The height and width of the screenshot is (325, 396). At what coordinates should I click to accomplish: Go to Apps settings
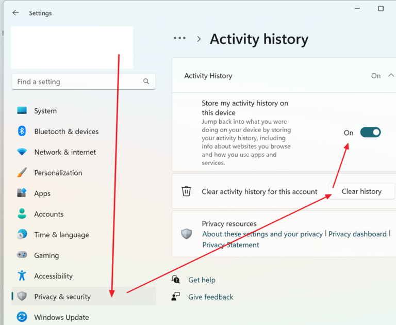pyautogui.click(x=84, y=193)
